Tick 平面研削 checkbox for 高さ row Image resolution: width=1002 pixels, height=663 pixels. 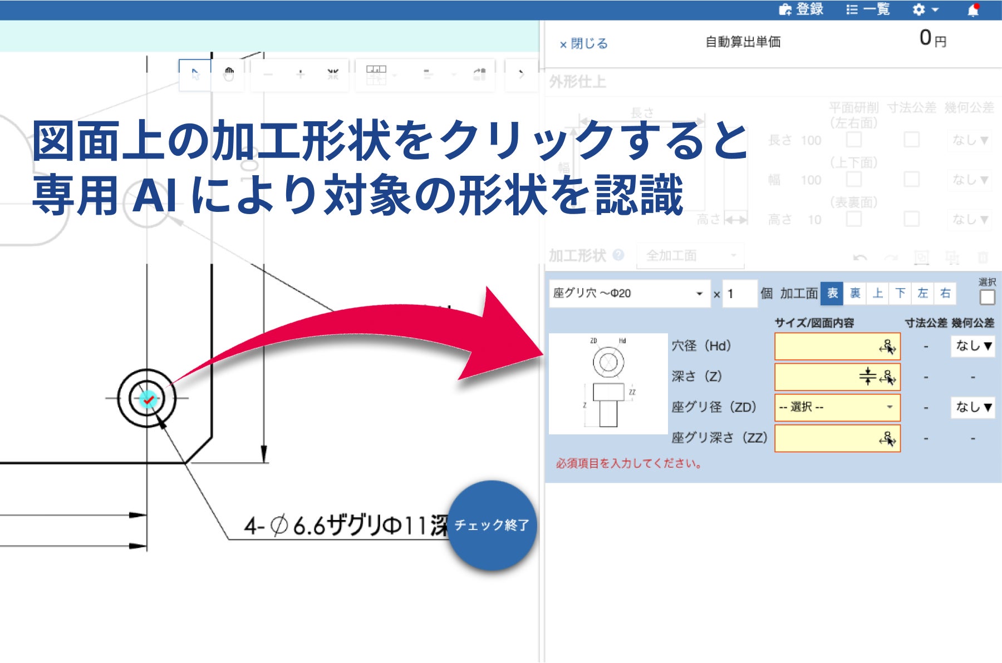coord(853,219)
